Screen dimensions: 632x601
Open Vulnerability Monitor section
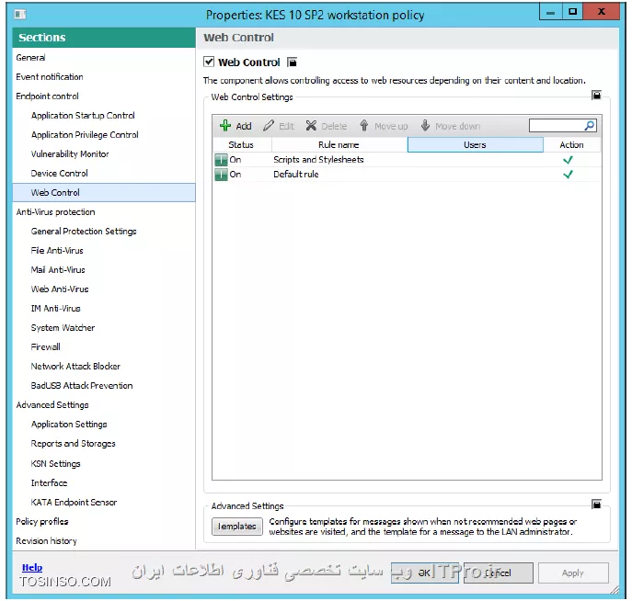pyautogui.click(x=70, y=154)
